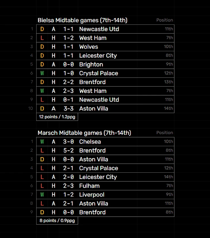Image resolution: width=210 pixels, height=238 pixels.
Task: Click the 14th position cell for Leicester City
Action: point(169,177)
